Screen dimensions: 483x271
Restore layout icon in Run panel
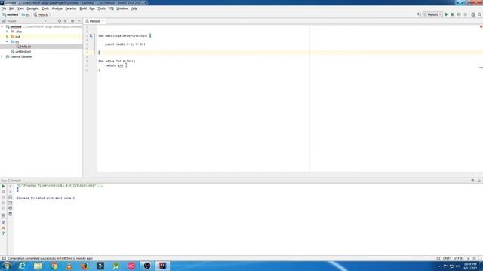coord(3,215)
